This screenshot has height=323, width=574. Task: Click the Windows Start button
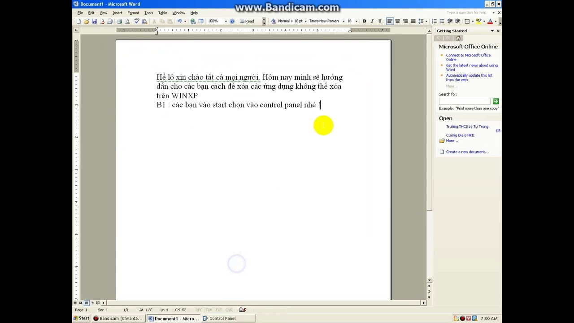tap(81, 319)
